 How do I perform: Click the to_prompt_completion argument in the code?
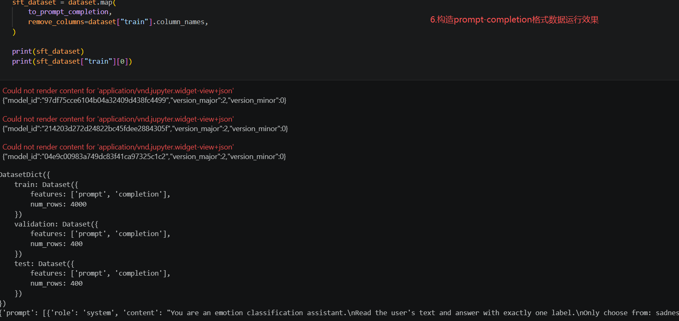(x=68, y=12)
